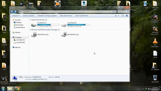161x91 pixels.
Task: Click the search magnifier icon
Action: point(128,12)
